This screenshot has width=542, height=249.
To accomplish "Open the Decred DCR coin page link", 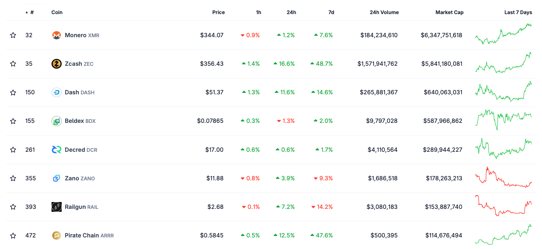I will pos(81,150).
